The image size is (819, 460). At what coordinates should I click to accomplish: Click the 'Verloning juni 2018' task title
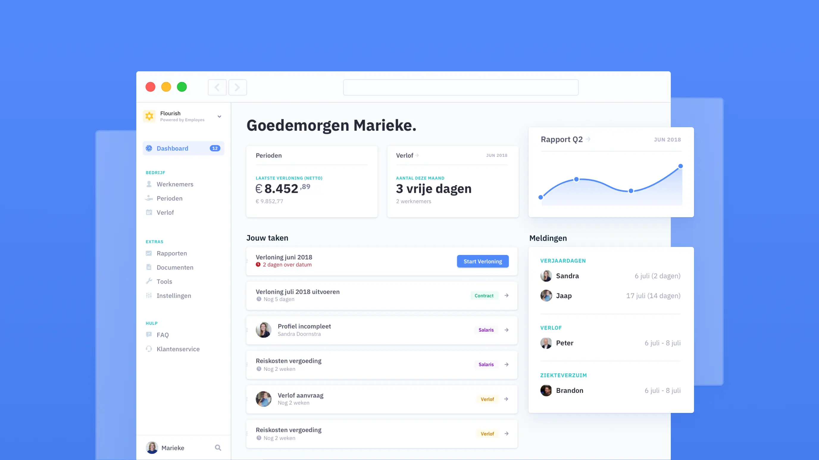click(284, 257)
